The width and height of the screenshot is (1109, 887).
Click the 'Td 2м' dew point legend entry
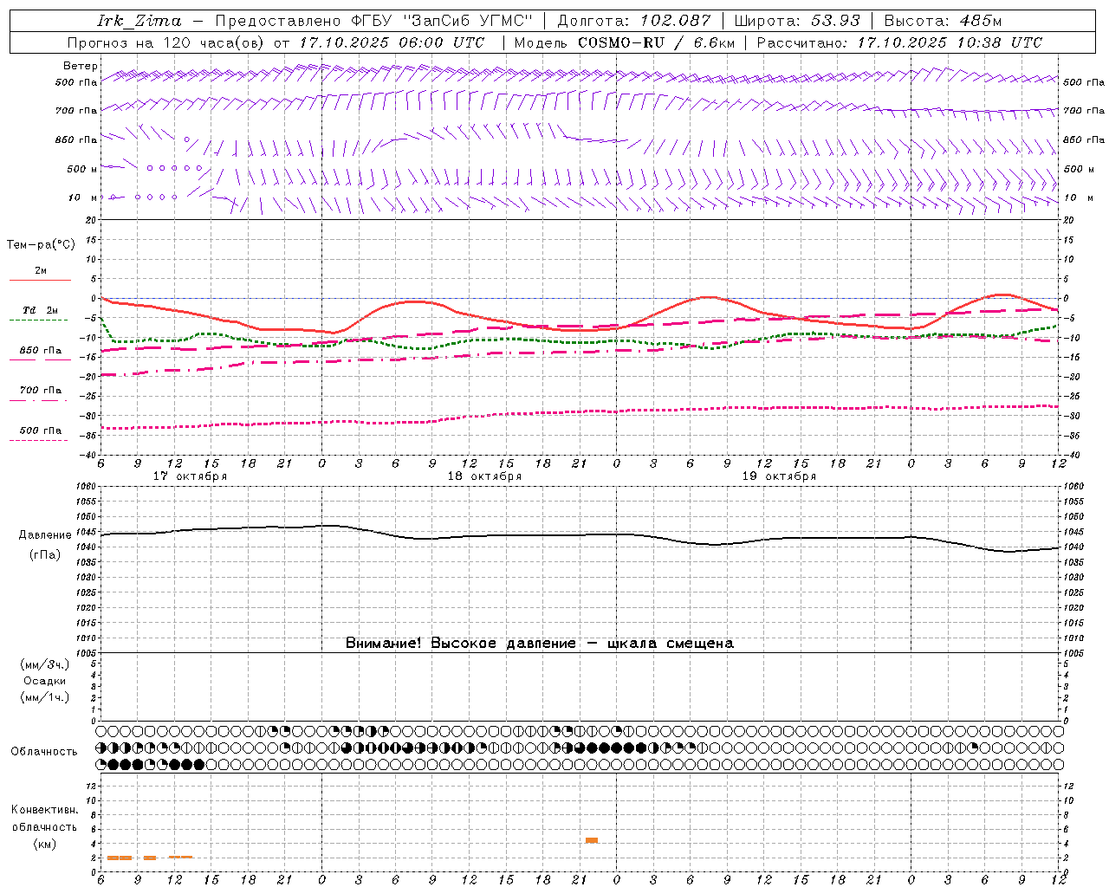[41, 310]
